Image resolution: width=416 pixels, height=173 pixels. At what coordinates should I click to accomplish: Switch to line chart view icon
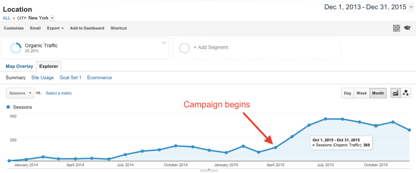pos(394,93)
